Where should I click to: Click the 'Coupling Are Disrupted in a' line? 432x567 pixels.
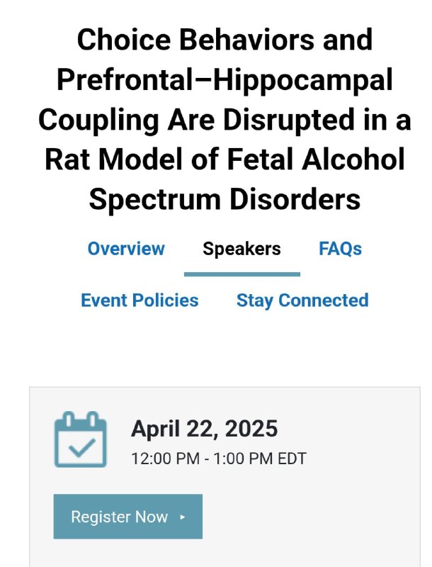coord(224,120)
